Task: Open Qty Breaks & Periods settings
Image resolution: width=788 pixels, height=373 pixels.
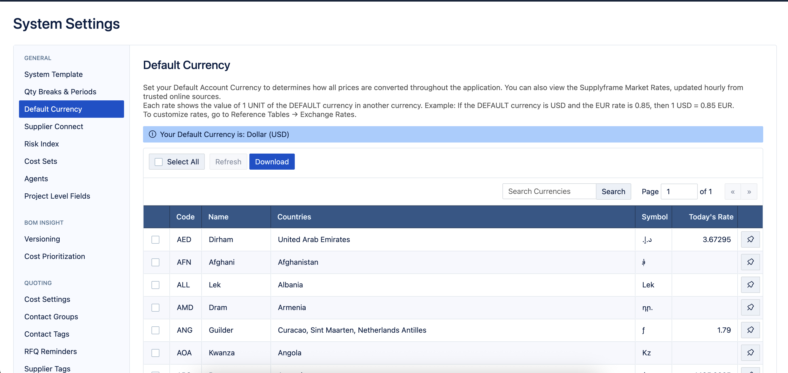Action: pyautogui.click(x=71, y=92)
